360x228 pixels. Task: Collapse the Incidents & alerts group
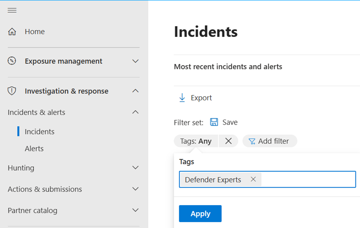click(x=135, y=112)
